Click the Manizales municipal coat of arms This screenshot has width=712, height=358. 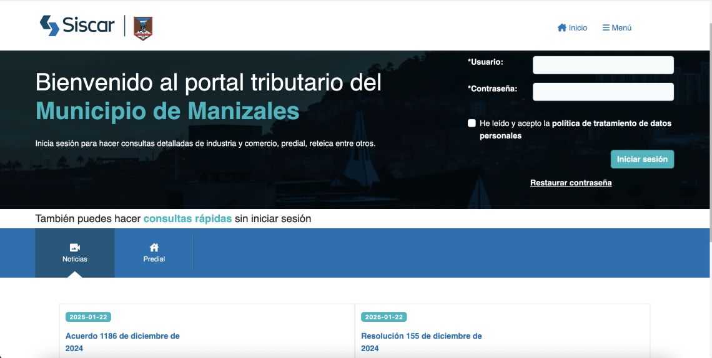pos(143,28)
